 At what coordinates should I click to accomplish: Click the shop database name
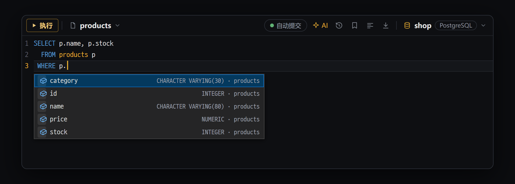click(x=423, y=25)
